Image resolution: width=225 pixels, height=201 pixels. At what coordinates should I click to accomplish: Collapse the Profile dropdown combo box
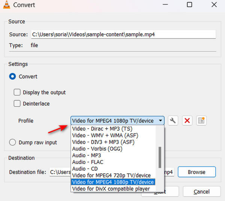coord(117,121)
